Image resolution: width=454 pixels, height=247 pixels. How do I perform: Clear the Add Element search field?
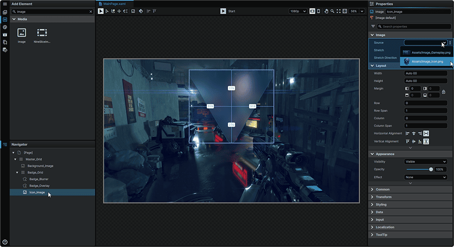point(91,12)
